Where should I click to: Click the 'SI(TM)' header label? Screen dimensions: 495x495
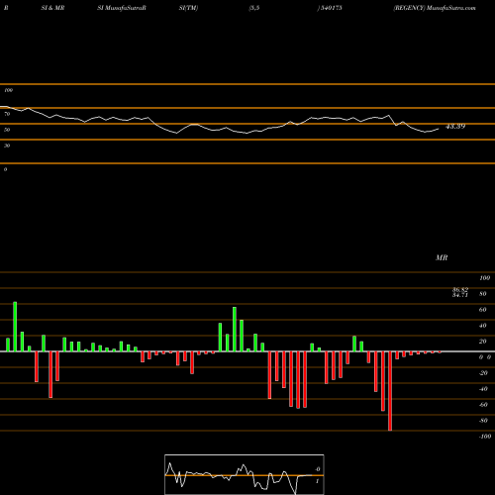pos(188,8)
